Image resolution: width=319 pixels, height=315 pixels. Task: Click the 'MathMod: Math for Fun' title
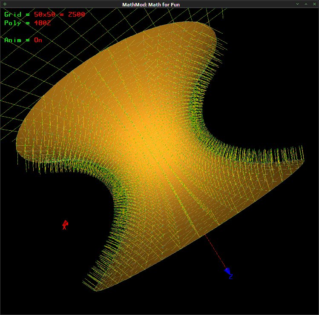coord(151,5)
